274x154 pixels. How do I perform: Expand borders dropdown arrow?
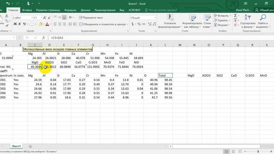(36, 24)
